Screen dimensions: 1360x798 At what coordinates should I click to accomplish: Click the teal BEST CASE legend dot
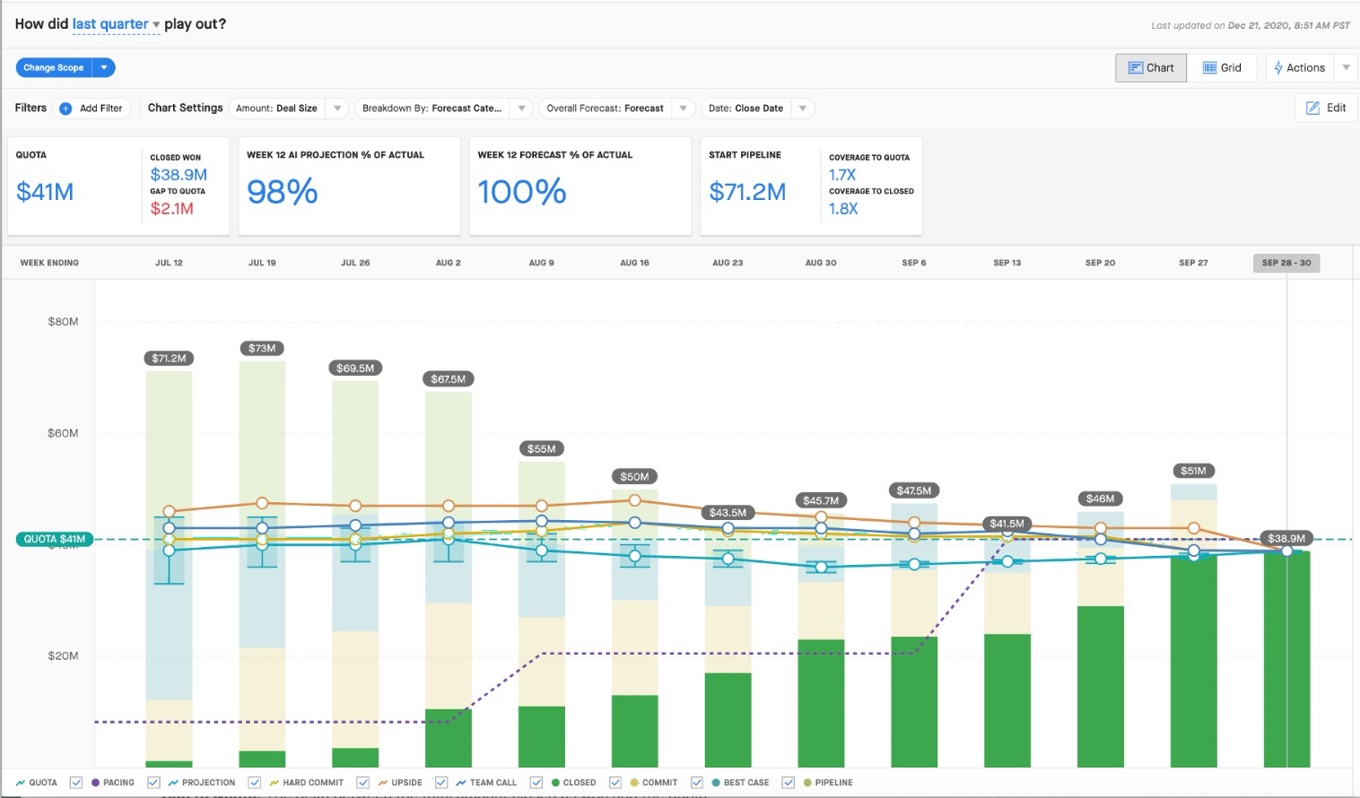(x=716, y=783)
